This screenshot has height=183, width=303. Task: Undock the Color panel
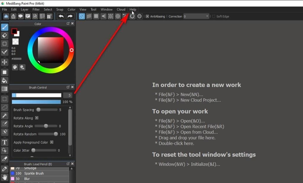click(68, 23)
